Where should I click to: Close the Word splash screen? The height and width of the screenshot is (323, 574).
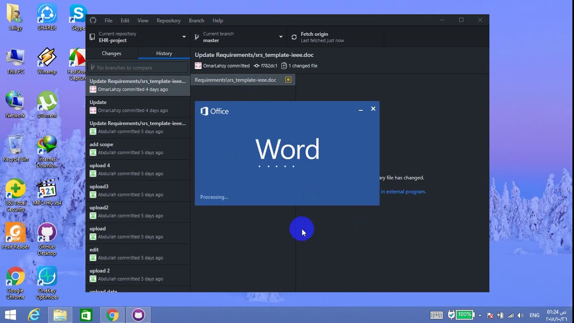373,109
